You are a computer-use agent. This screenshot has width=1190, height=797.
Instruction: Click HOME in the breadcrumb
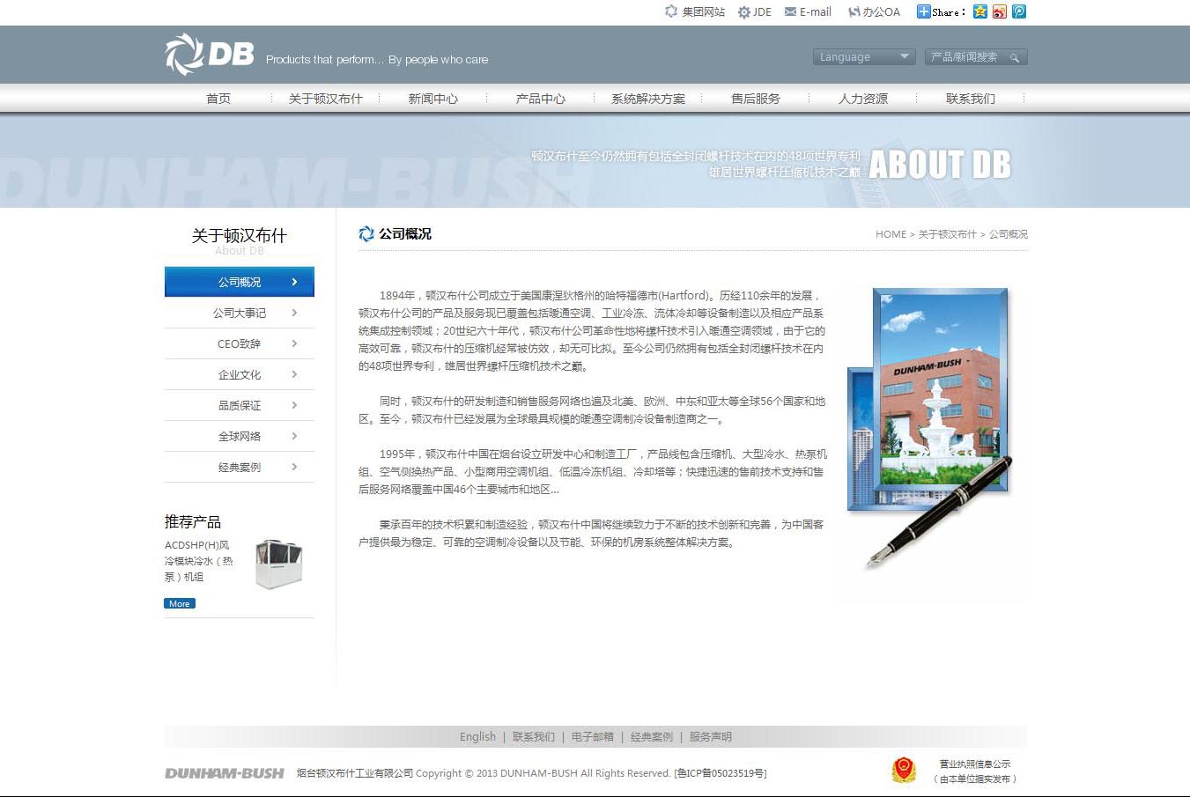(x=890, y=234)
